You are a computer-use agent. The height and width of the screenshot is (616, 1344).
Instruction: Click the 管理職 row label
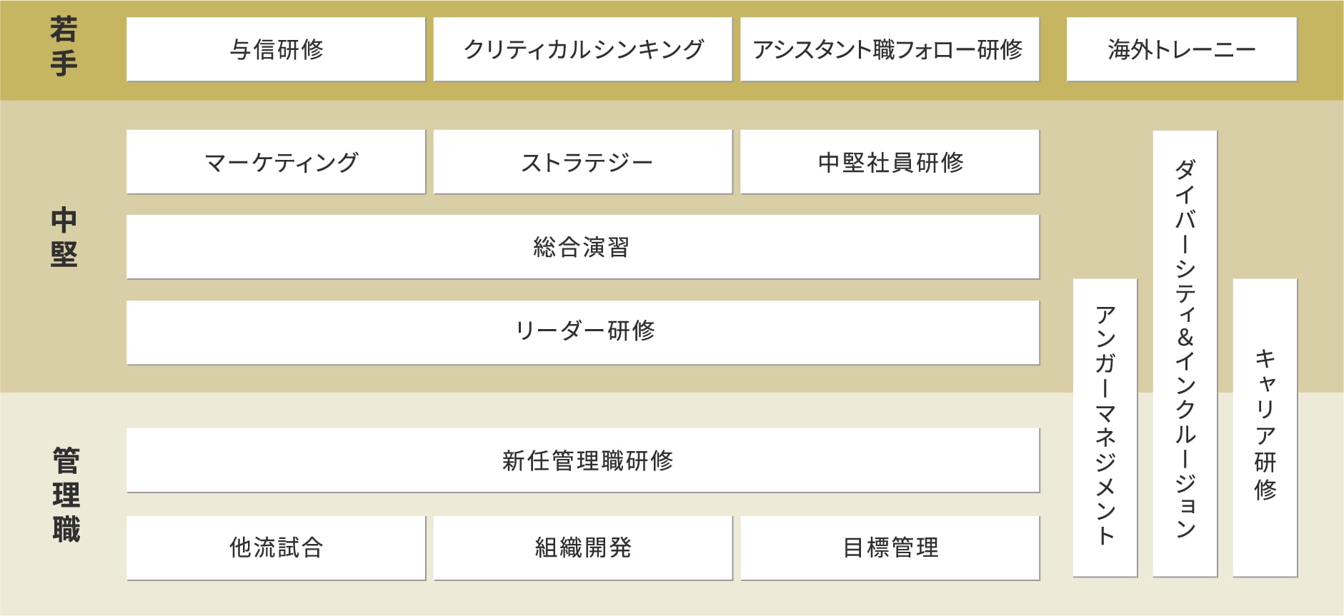[66, 495]
